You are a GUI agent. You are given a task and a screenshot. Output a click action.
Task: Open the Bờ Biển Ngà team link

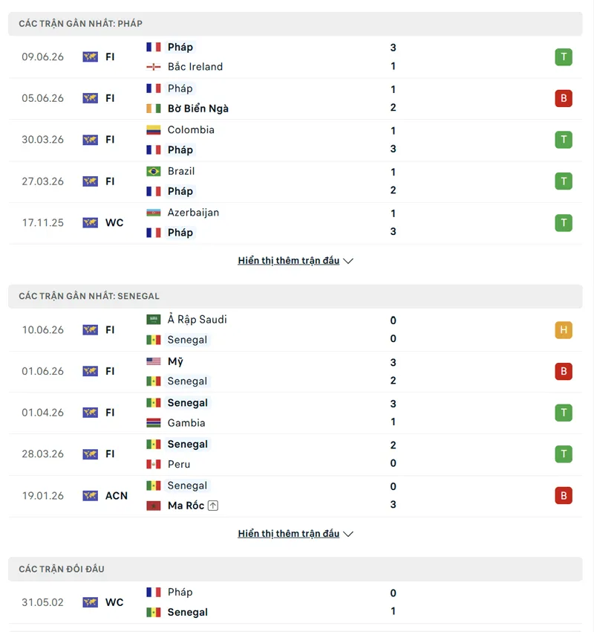tap(198, 109)
